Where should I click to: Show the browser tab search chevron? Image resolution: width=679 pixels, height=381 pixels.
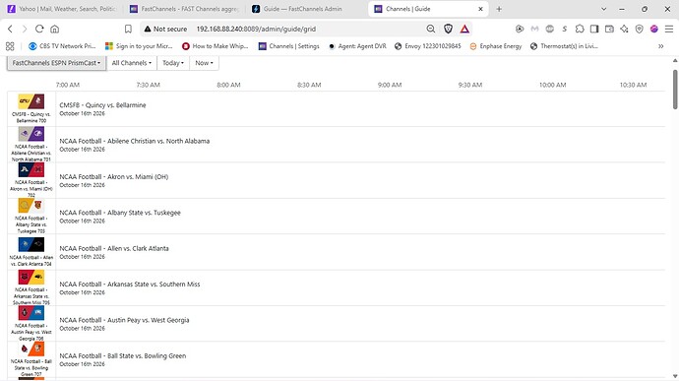pyautogui.click(x=603, y=9)
